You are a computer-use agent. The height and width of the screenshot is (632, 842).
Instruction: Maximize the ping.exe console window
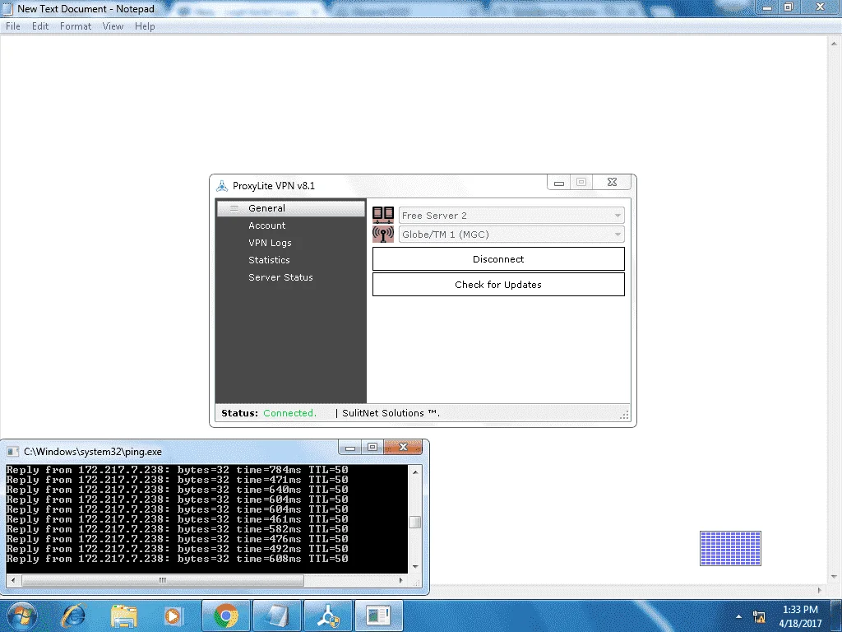pyautogui.click(x=372, y=447)
